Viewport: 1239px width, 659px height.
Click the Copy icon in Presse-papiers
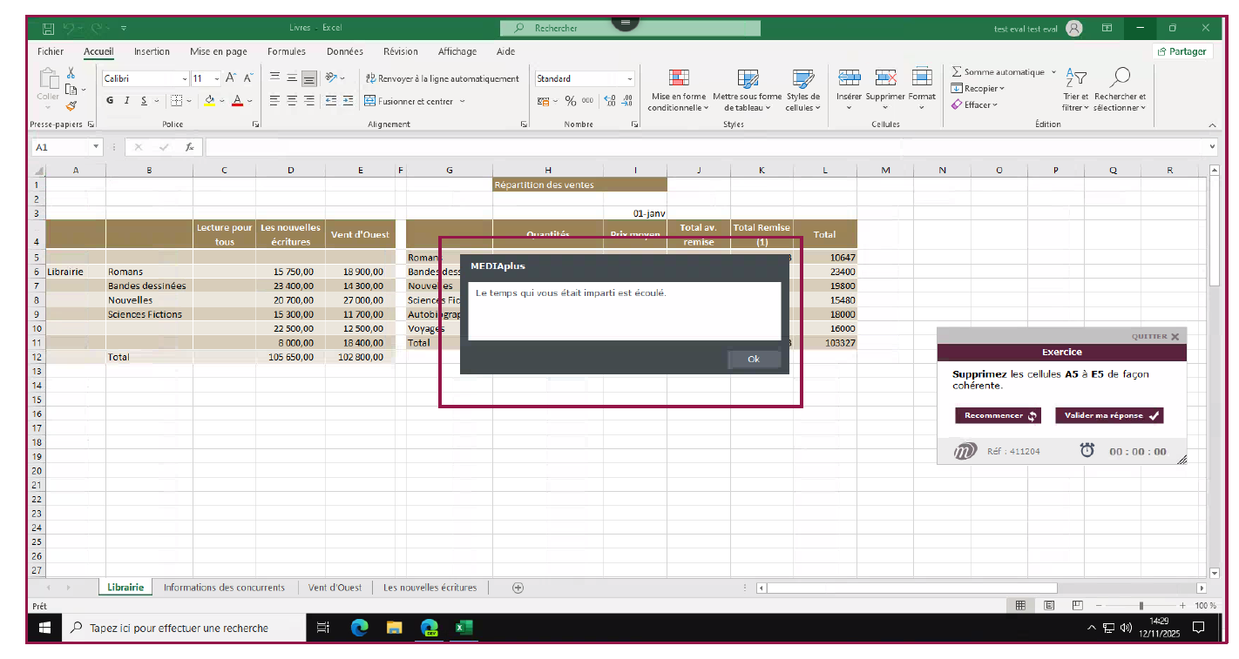click(x=71, y=89)
